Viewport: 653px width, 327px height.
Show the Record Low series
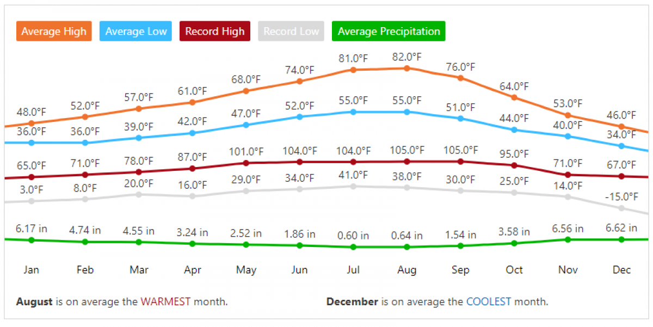pyautogui.click(x=291, y=31)
